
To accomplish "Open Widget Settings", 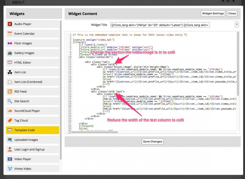I will click(x=213, y=13).
